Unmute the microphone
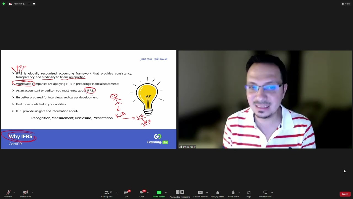This screenshot has width=353, height=199. click(8, 194)
